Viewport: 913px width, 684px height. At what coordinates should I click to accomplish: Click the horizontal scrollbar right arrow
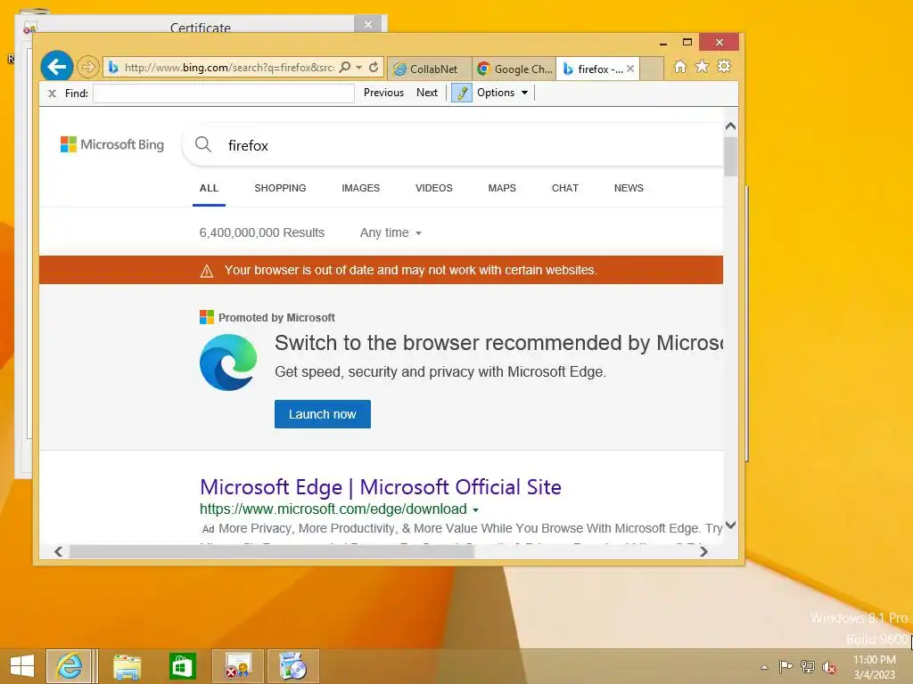pyautogui.click(x=703, y=551)
